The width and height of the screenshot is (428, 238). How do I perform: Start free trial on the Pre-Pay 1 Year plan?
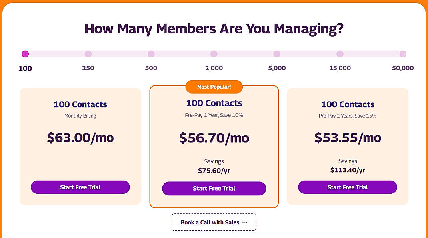(x=214, y=189)
